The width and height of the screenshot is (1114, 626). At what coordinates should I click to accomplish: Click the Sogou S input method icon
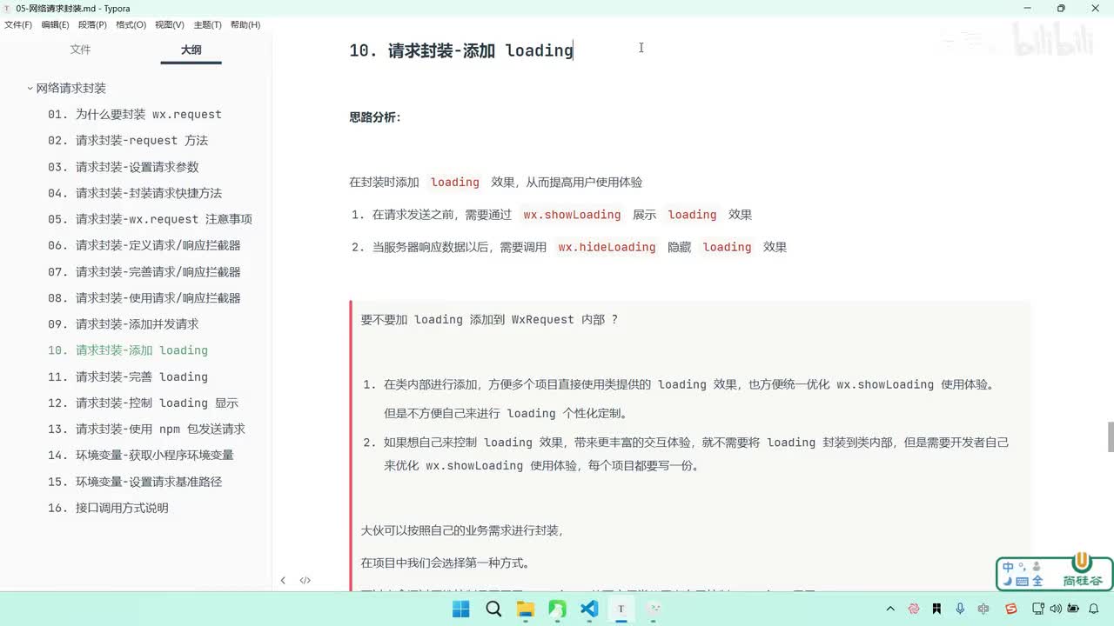(1010, 609)
